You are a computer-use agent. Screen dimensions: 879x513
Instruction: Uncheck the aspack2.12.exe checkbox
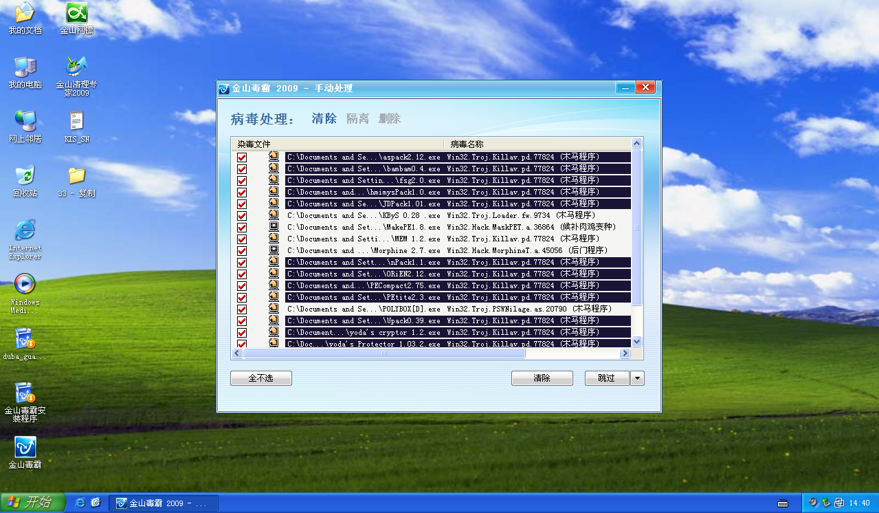pos(242,157)
